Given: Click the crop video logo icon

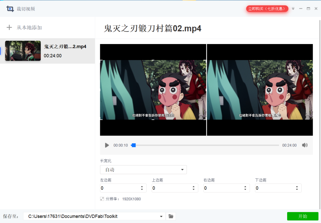Looking at the screenshot, I should click(x=10, y=9).
